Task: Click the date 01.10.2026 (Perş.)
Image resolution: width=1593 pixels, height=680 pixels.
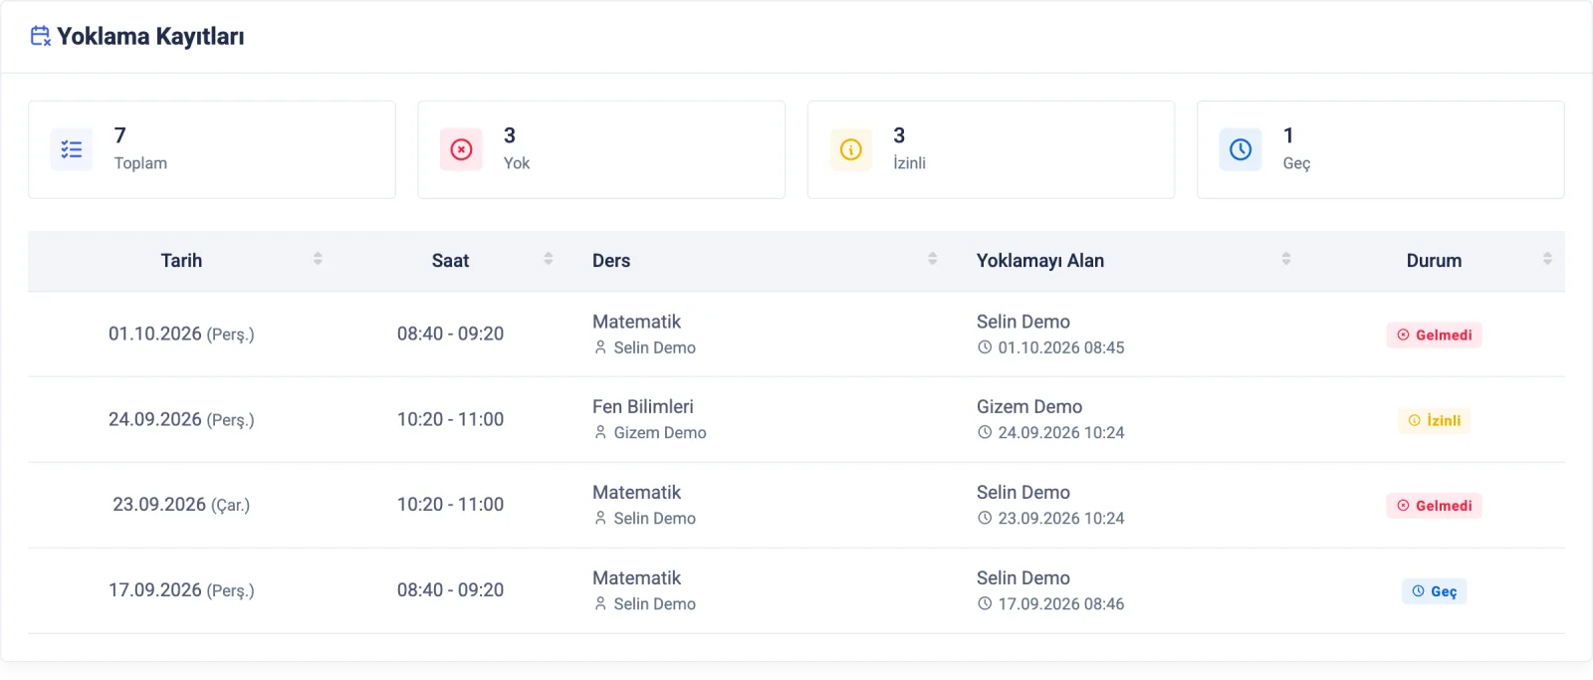Action: tap(181, 335)
